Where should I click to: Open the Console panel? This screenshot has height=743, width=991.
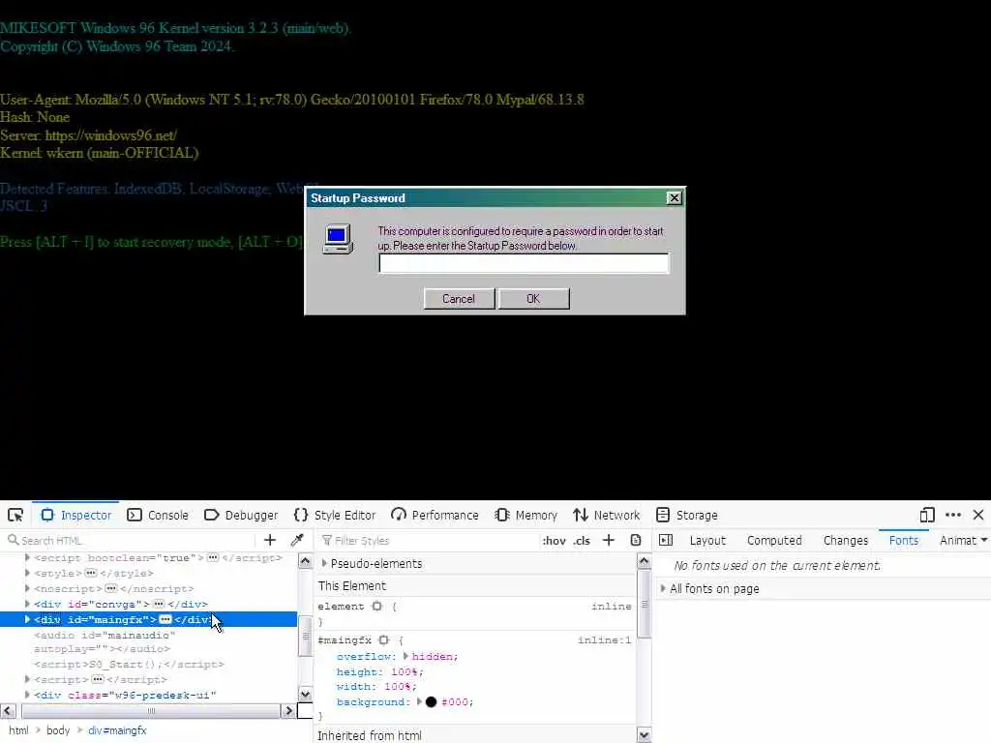click(x=158, y=515)
